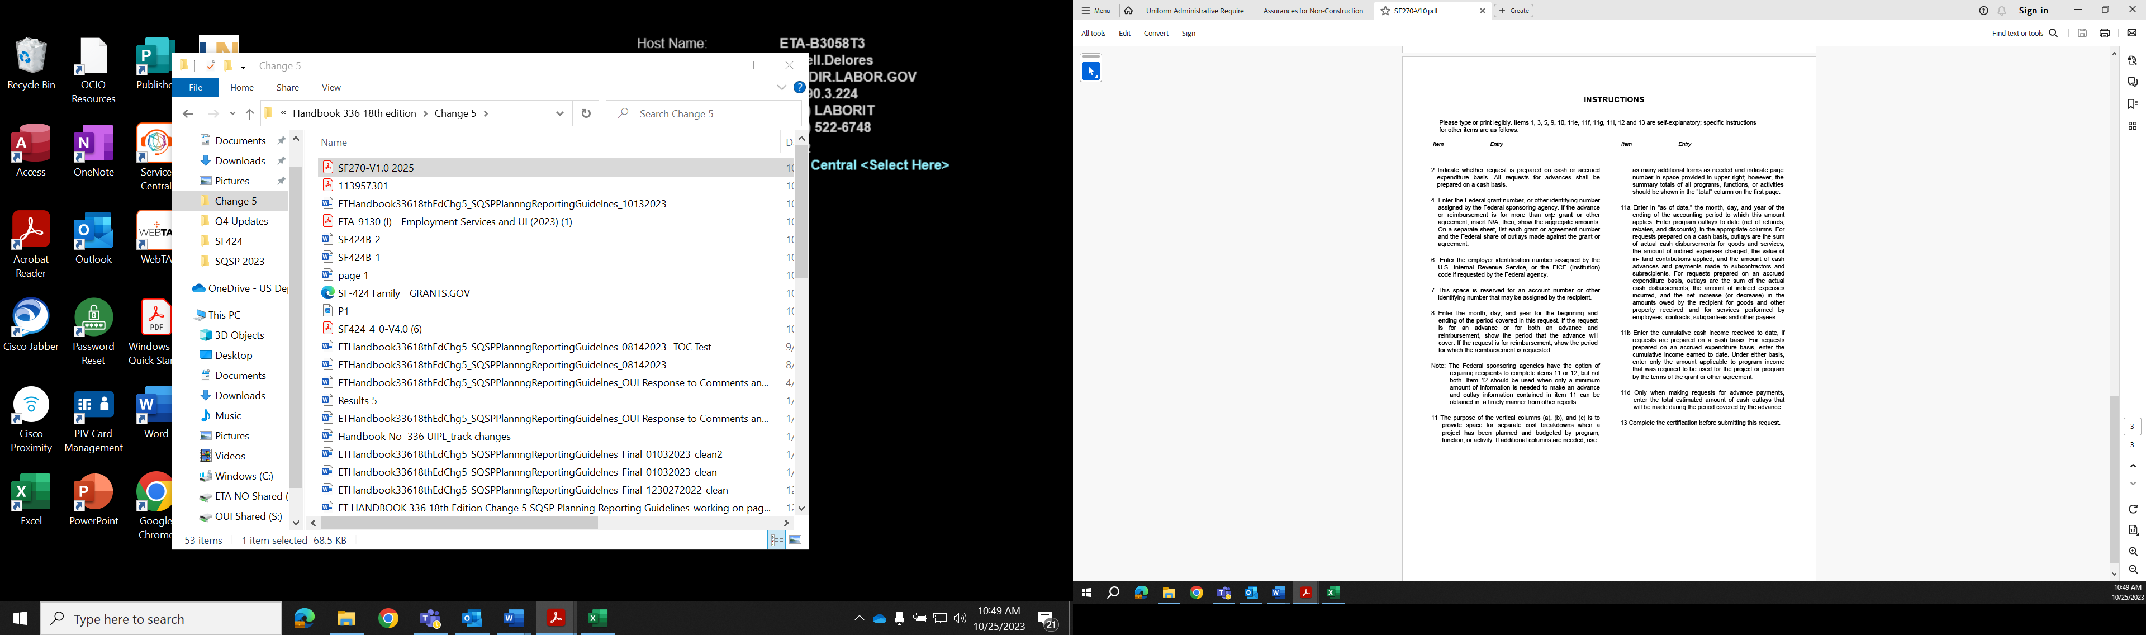This screenshot has width=2146, height=635.
Task: Click the Zoom in magnifier in Acrobat
Action: click(2133, 552)
